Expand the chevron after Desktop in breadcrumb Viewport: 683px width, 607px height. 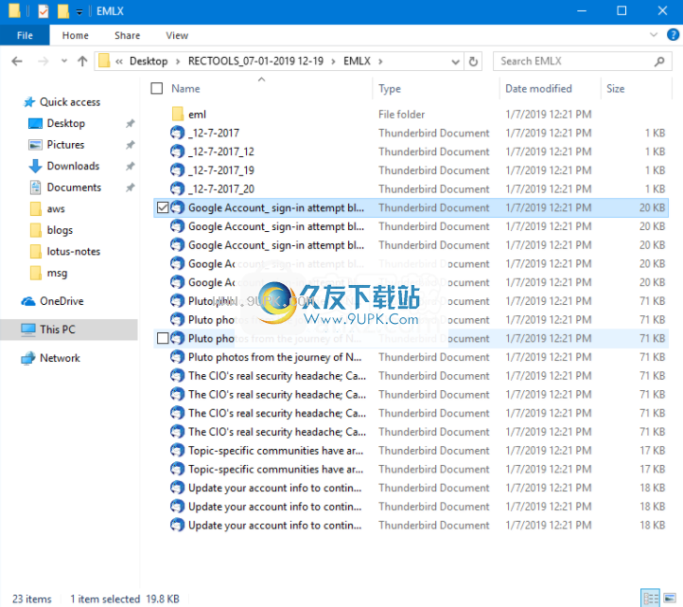point(178,62)
